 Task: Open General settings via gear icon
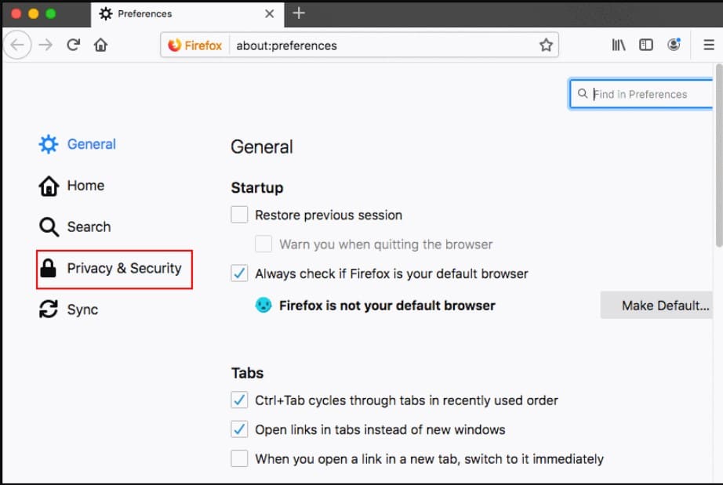(48, 144)
